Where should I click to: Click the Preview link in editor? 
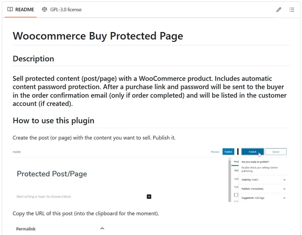point(215,152)
